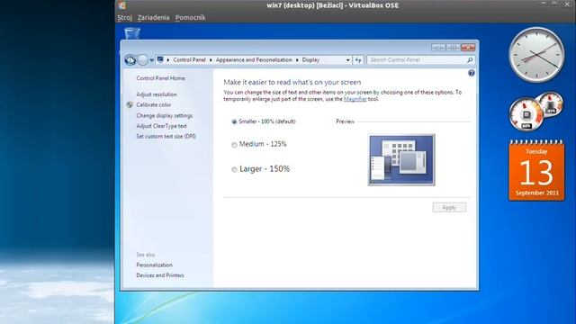Expand breadcrumb arrow before Control Panel
The image size is (576, 324).
coord(168,60)
